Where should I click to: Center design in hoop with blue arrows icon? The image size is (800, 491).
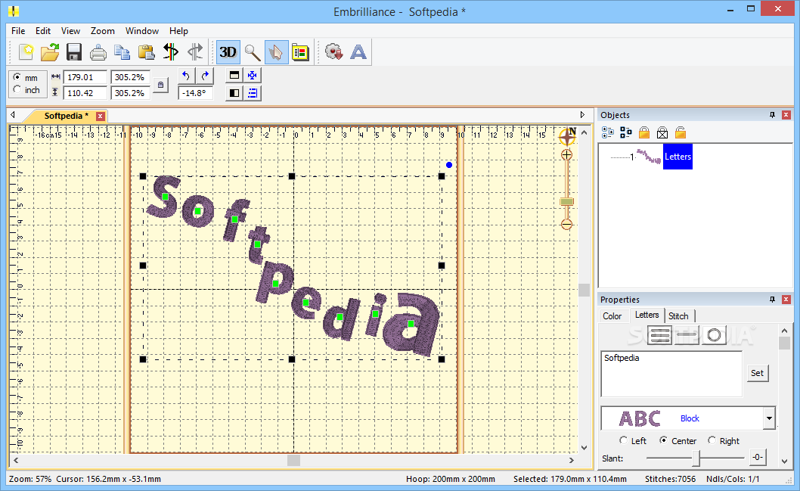point(252,76)
